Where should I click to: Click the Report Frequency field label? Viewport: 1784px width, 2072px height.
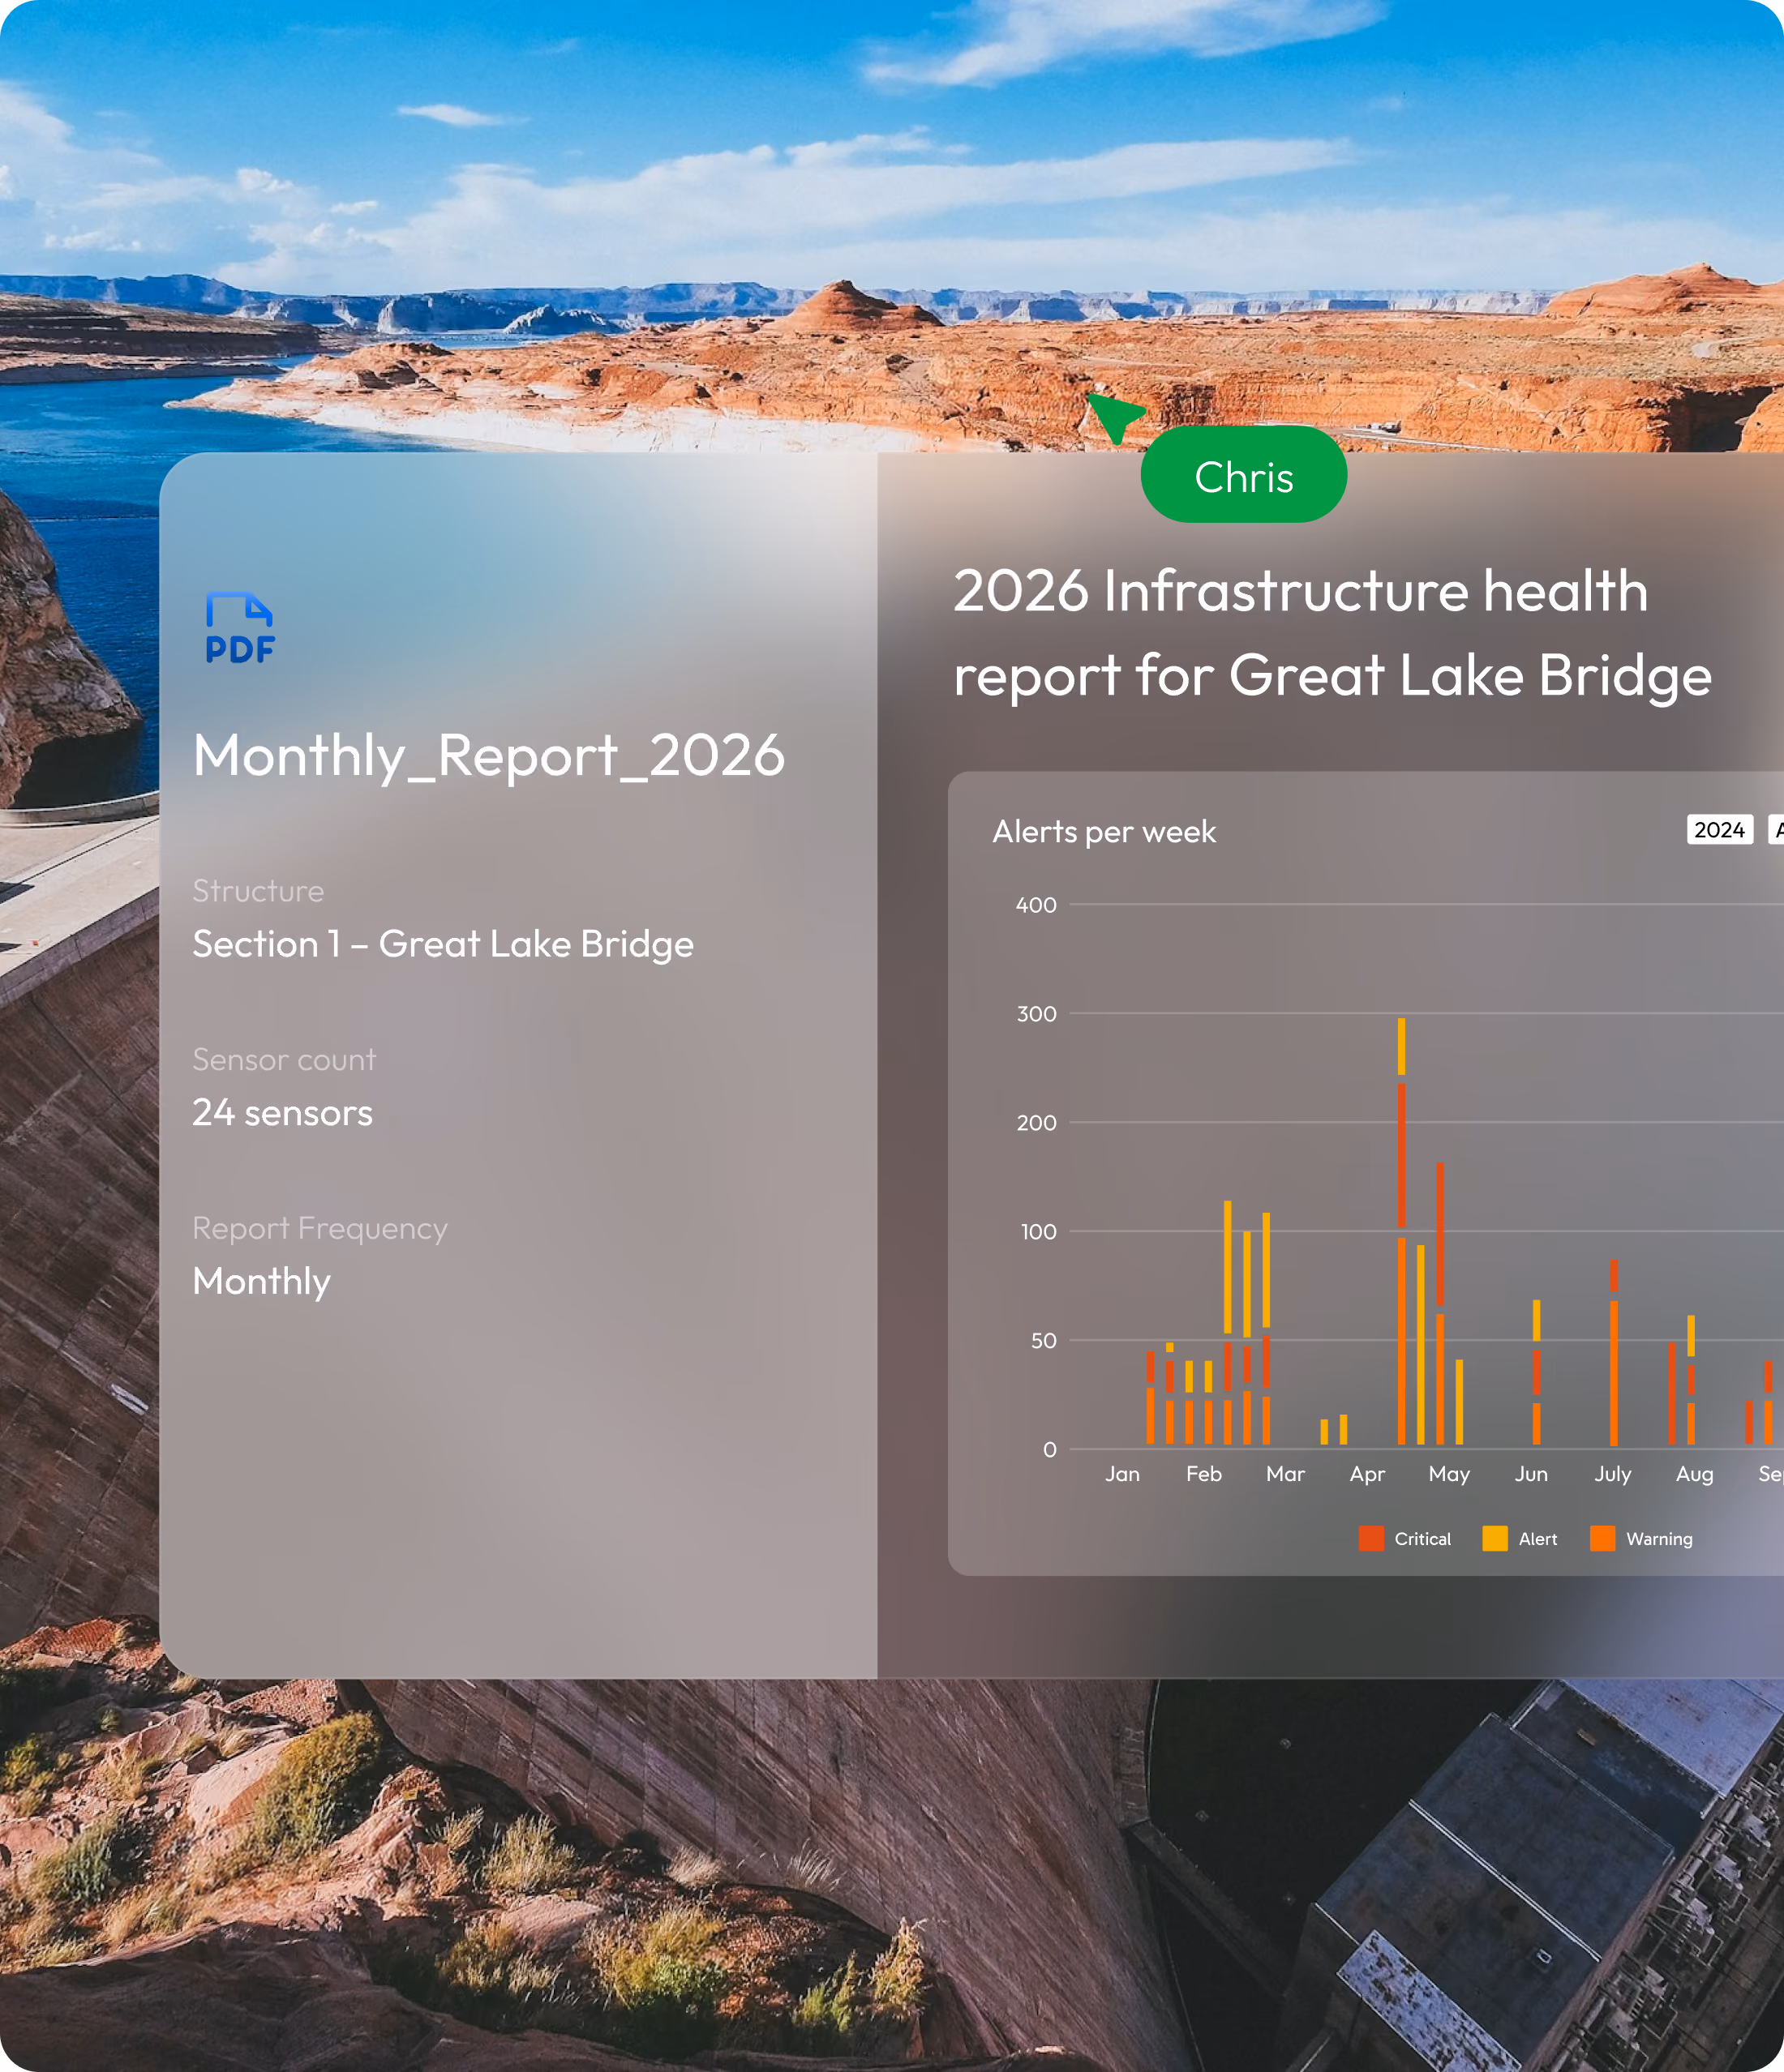320,1228
